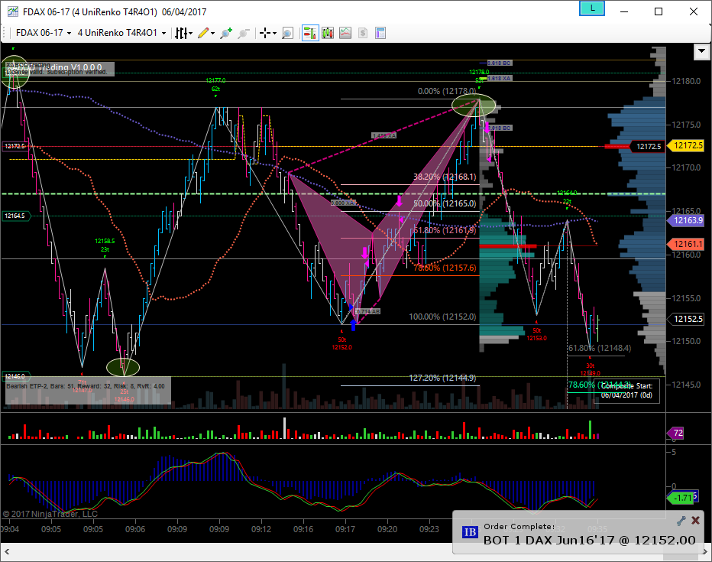Expand the drawing tools dropdown arrow

[x=212, y=33]
